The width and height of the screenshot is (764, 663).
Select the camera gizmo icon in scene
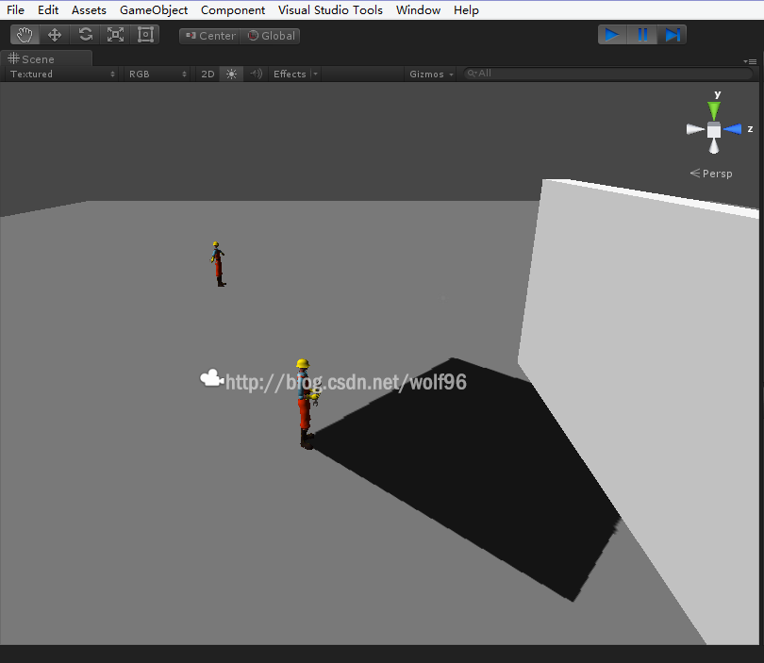[212, 378]
